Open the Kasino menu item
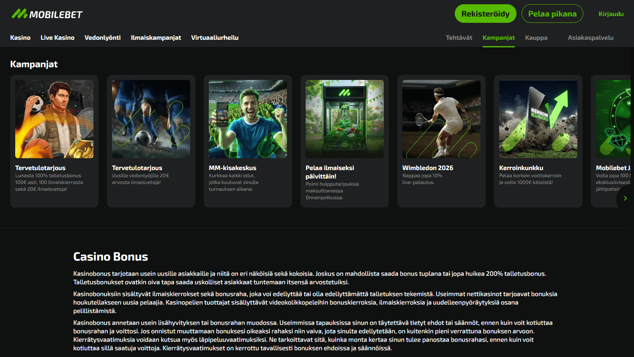 tap(20, 38)
